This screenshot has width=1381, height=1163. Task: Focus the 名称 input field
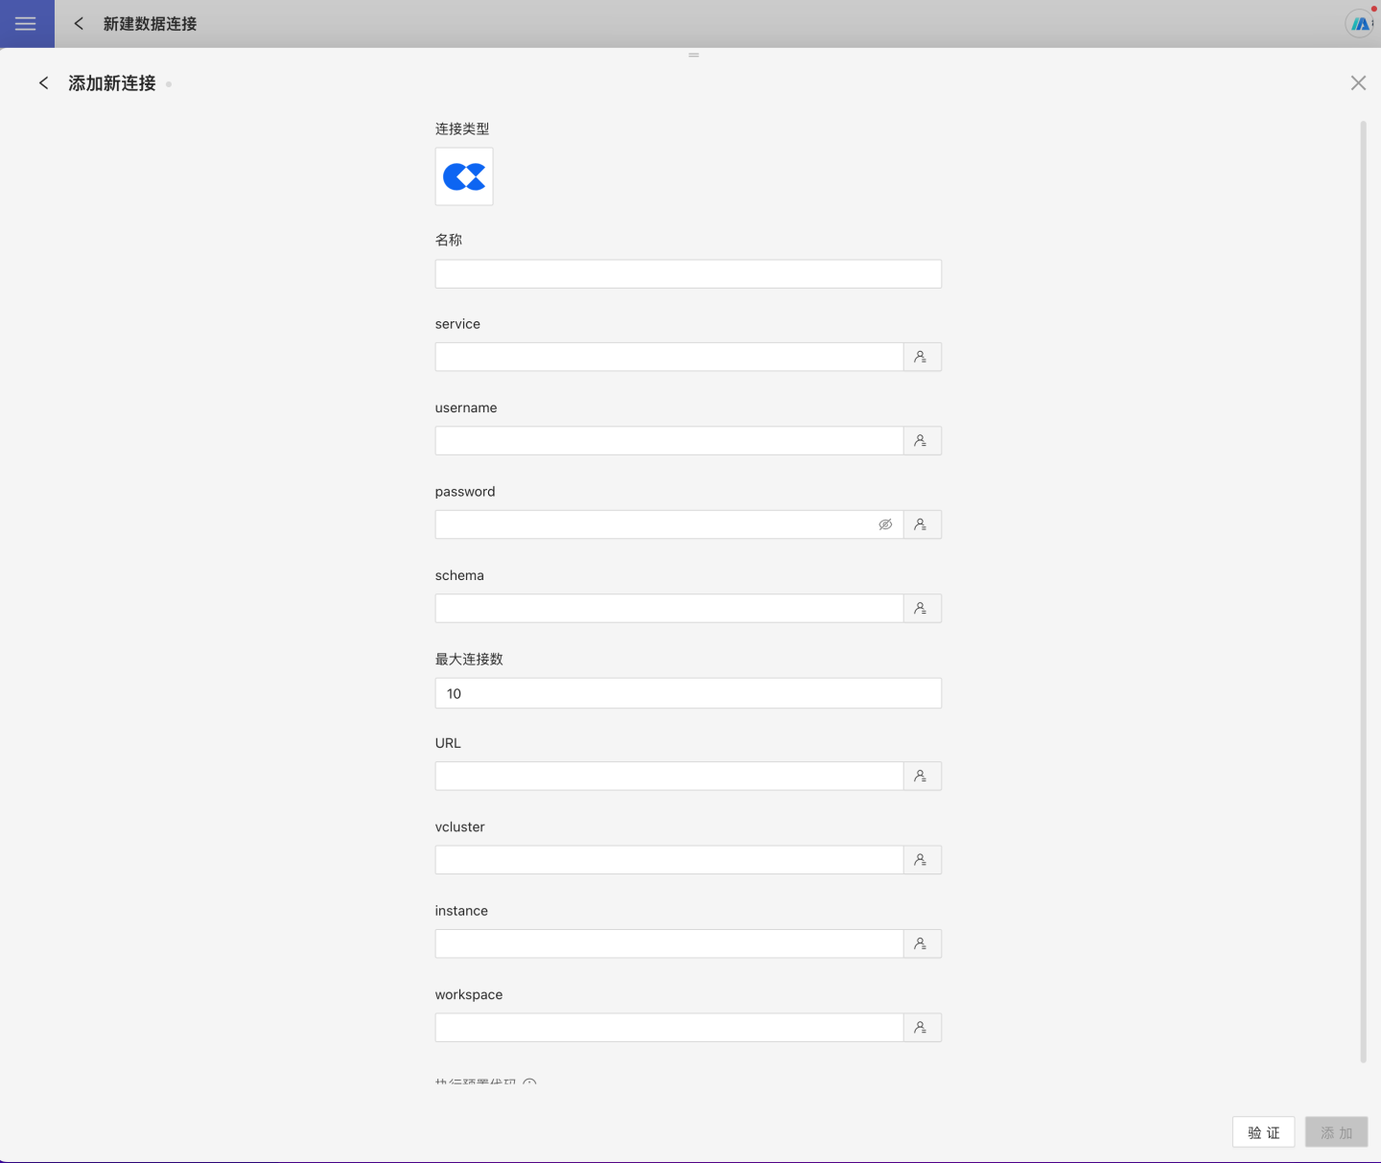[x=688, y=274]
